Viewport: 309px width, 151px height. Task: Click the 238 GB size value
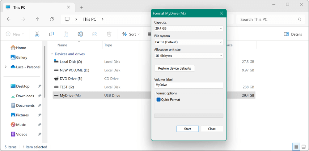(249, 87)
